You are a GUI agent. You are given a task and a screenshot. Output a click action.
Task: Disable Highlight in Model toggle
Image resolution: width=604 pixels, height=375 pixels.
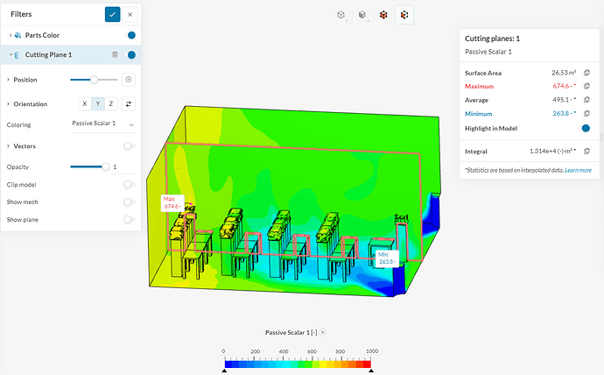point(584,128)
